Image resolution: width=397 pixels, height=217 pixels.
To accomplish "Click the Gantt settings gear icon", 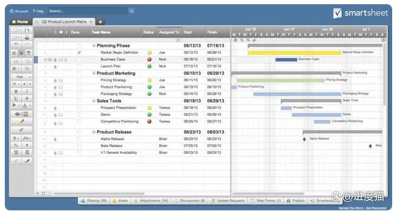I will [x=235, y=40].
